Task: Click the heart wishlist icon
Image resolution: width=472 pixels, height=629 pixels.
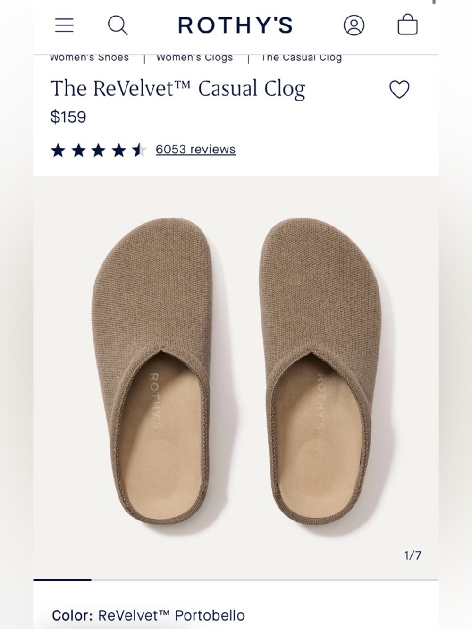Action: point(399,89)
